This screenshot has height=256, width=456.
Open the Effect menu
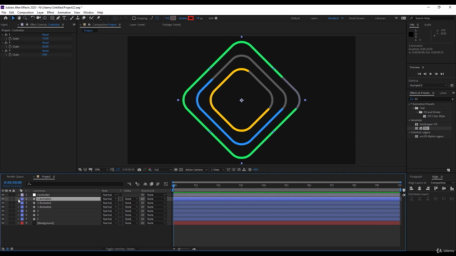(x=51, y=13)
